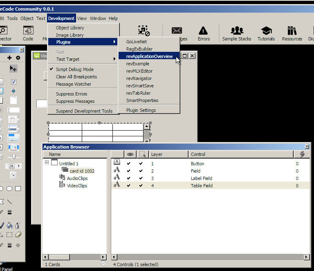Toggle Script Debug Mode menu option
Screen dimensions: 314x271
coord(74,69)
